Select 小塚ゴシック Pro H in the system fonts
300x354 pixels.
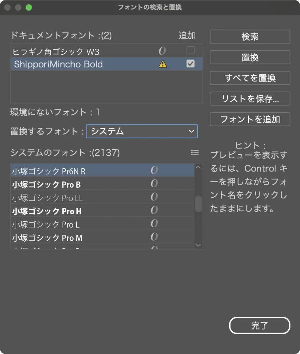click(102, 211)
